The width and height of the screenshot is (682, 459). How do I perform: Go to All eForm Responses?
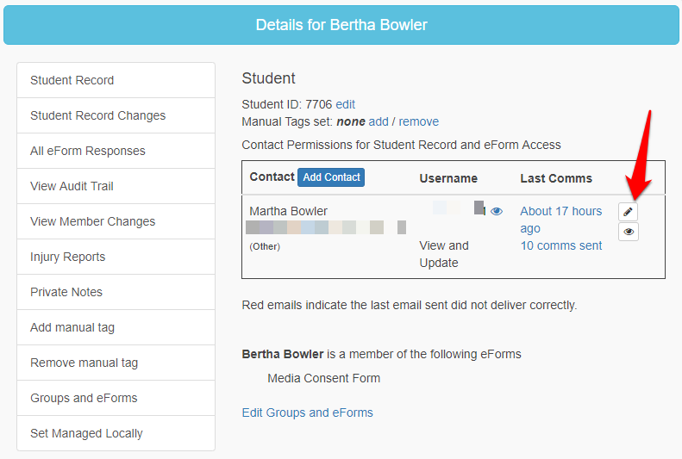point(116,151)
